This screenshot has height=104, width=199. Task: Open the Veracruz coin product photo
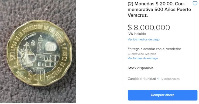click(38, 51)
